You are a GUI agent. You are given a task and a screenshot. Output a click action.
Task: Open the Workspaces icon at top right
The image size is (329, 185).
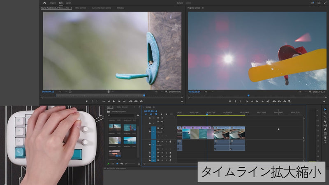tap(313, 3)
